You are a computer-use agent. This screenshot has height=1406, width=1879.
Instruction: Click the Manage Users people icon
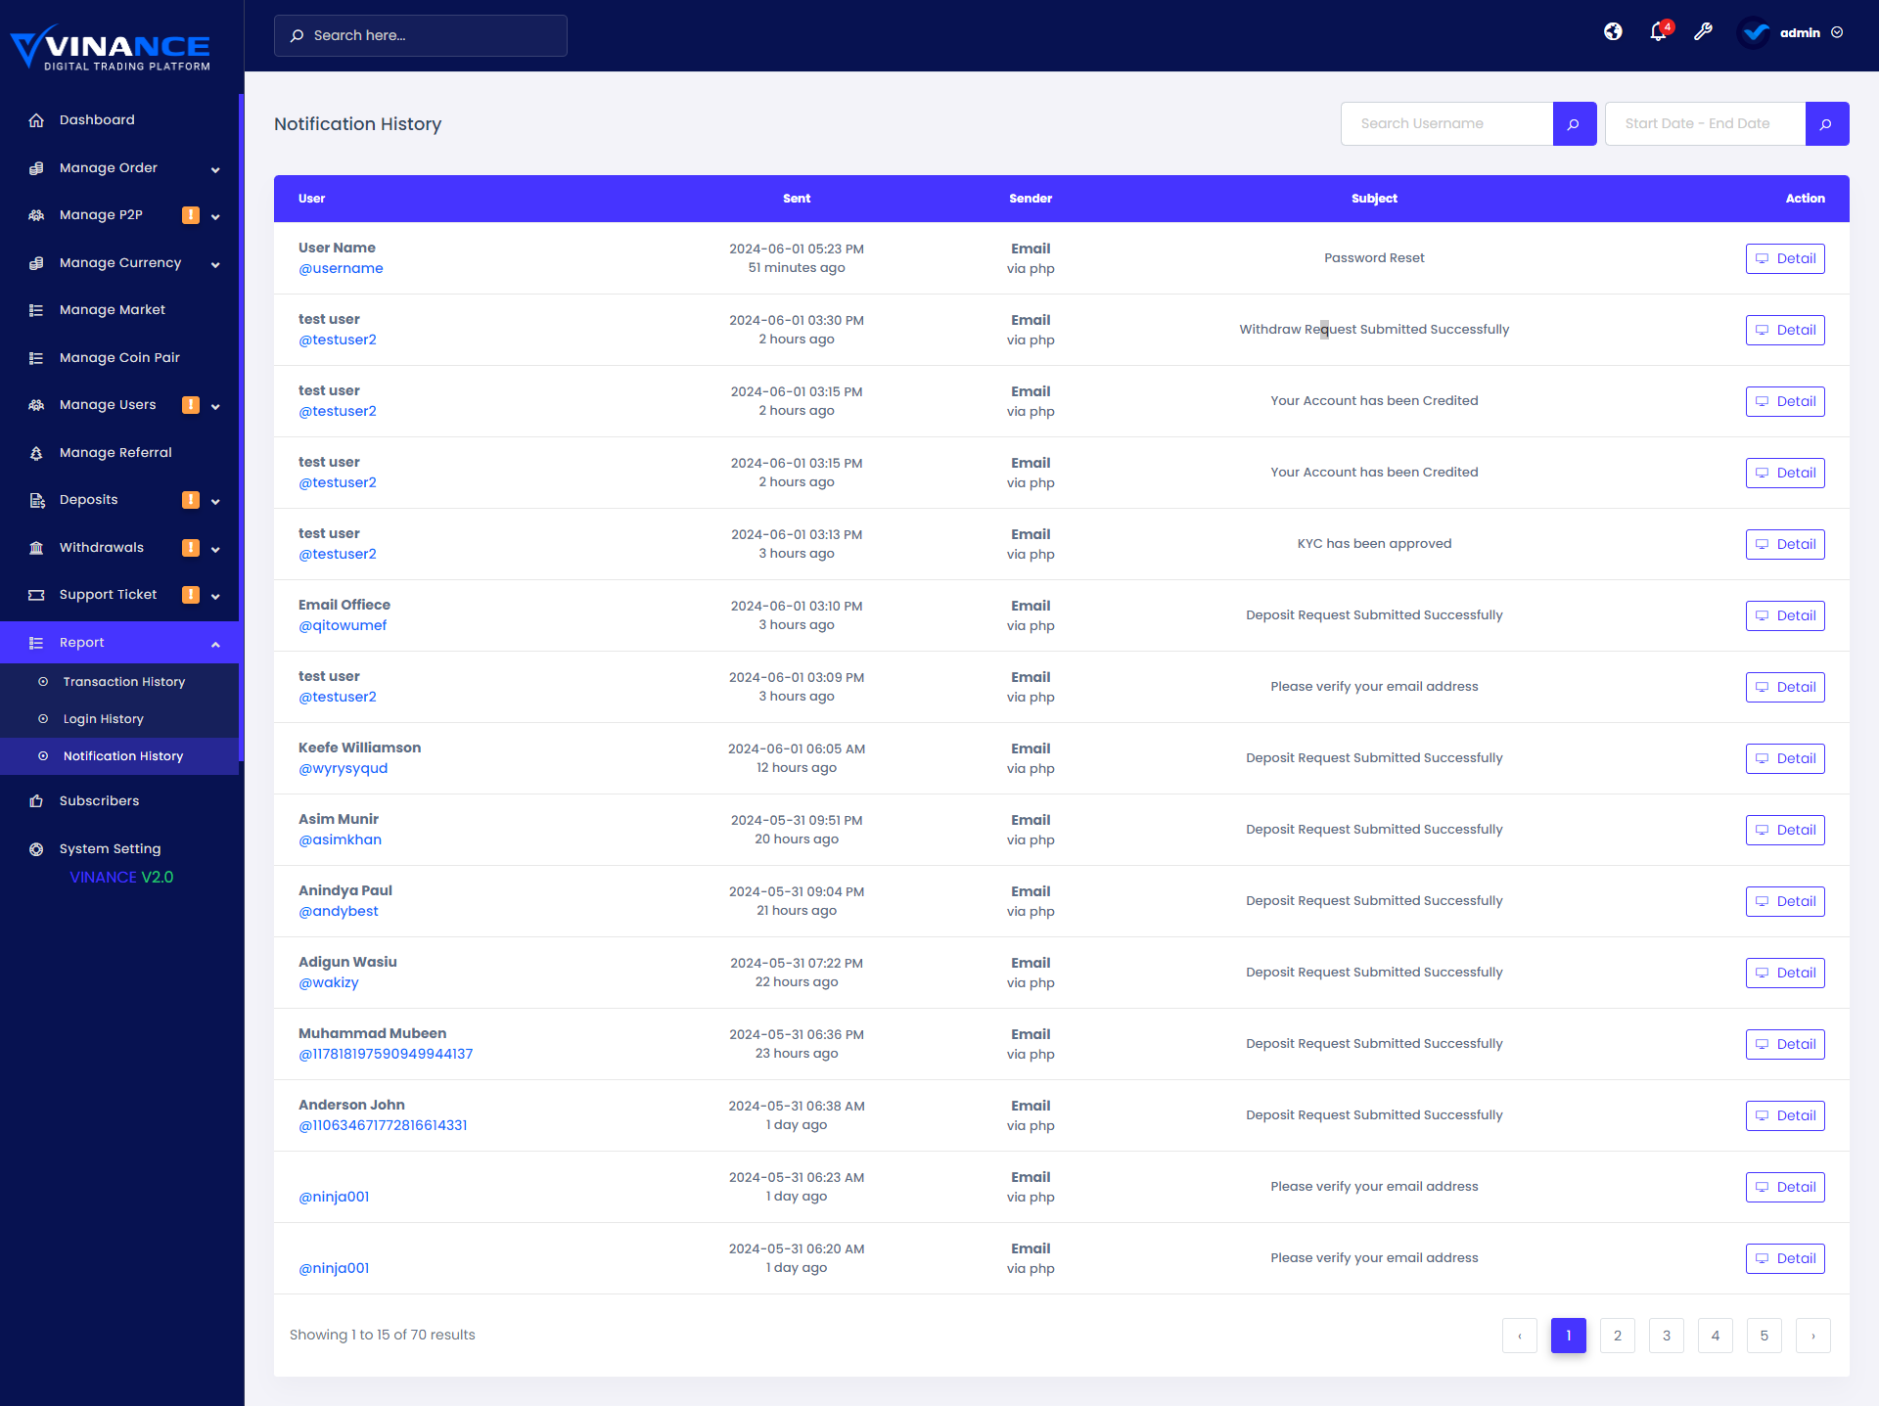point(36,405)
